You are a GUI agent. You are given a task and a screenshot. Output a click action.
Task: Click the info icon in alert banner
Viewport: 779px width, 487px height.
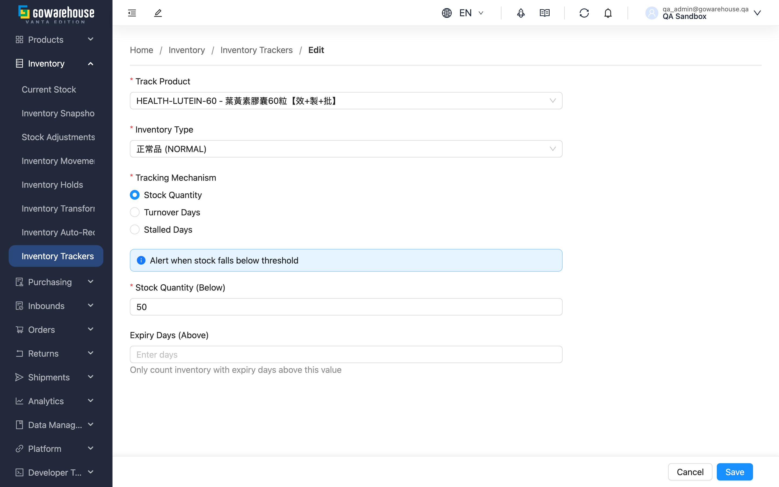[x=141, y=260]
